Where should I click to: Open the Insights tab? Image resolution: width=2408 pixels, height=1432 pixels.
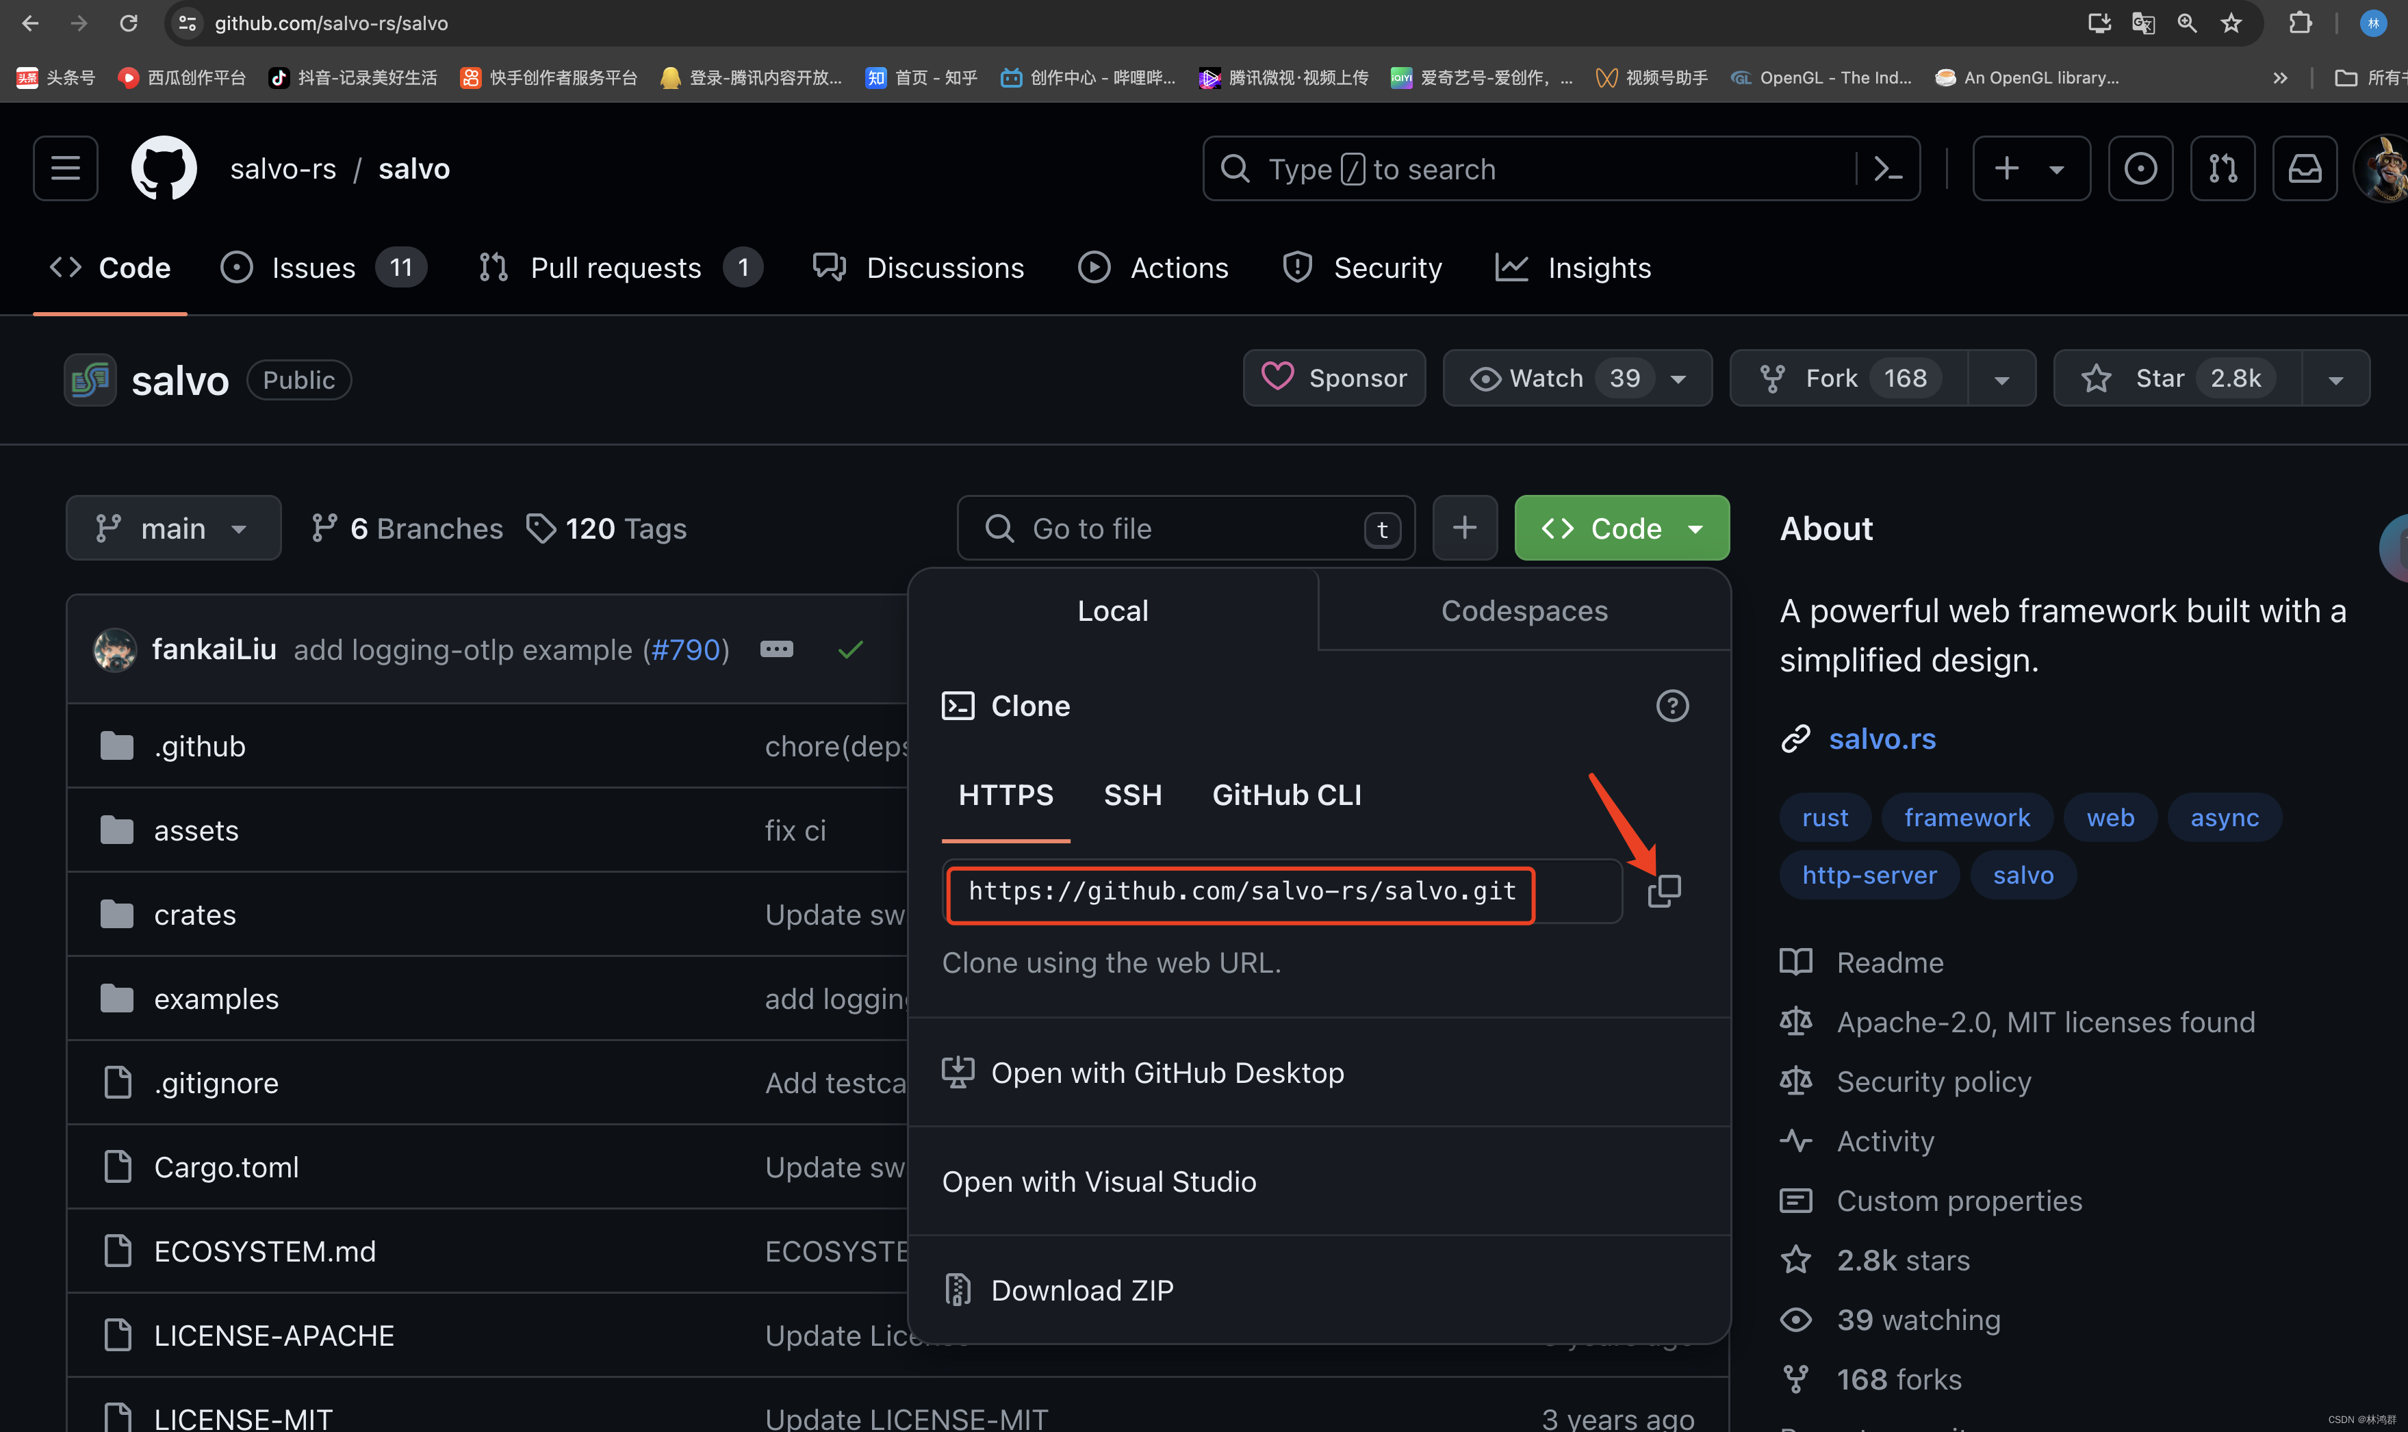click(x=1572, y=267)
